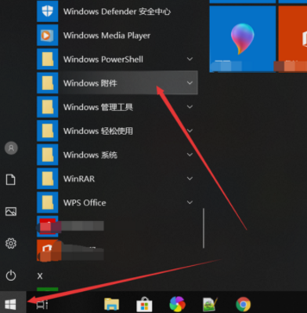The image size is (307, 313).
Task: Click the Paint 3D tile
Action: (243, 39)
